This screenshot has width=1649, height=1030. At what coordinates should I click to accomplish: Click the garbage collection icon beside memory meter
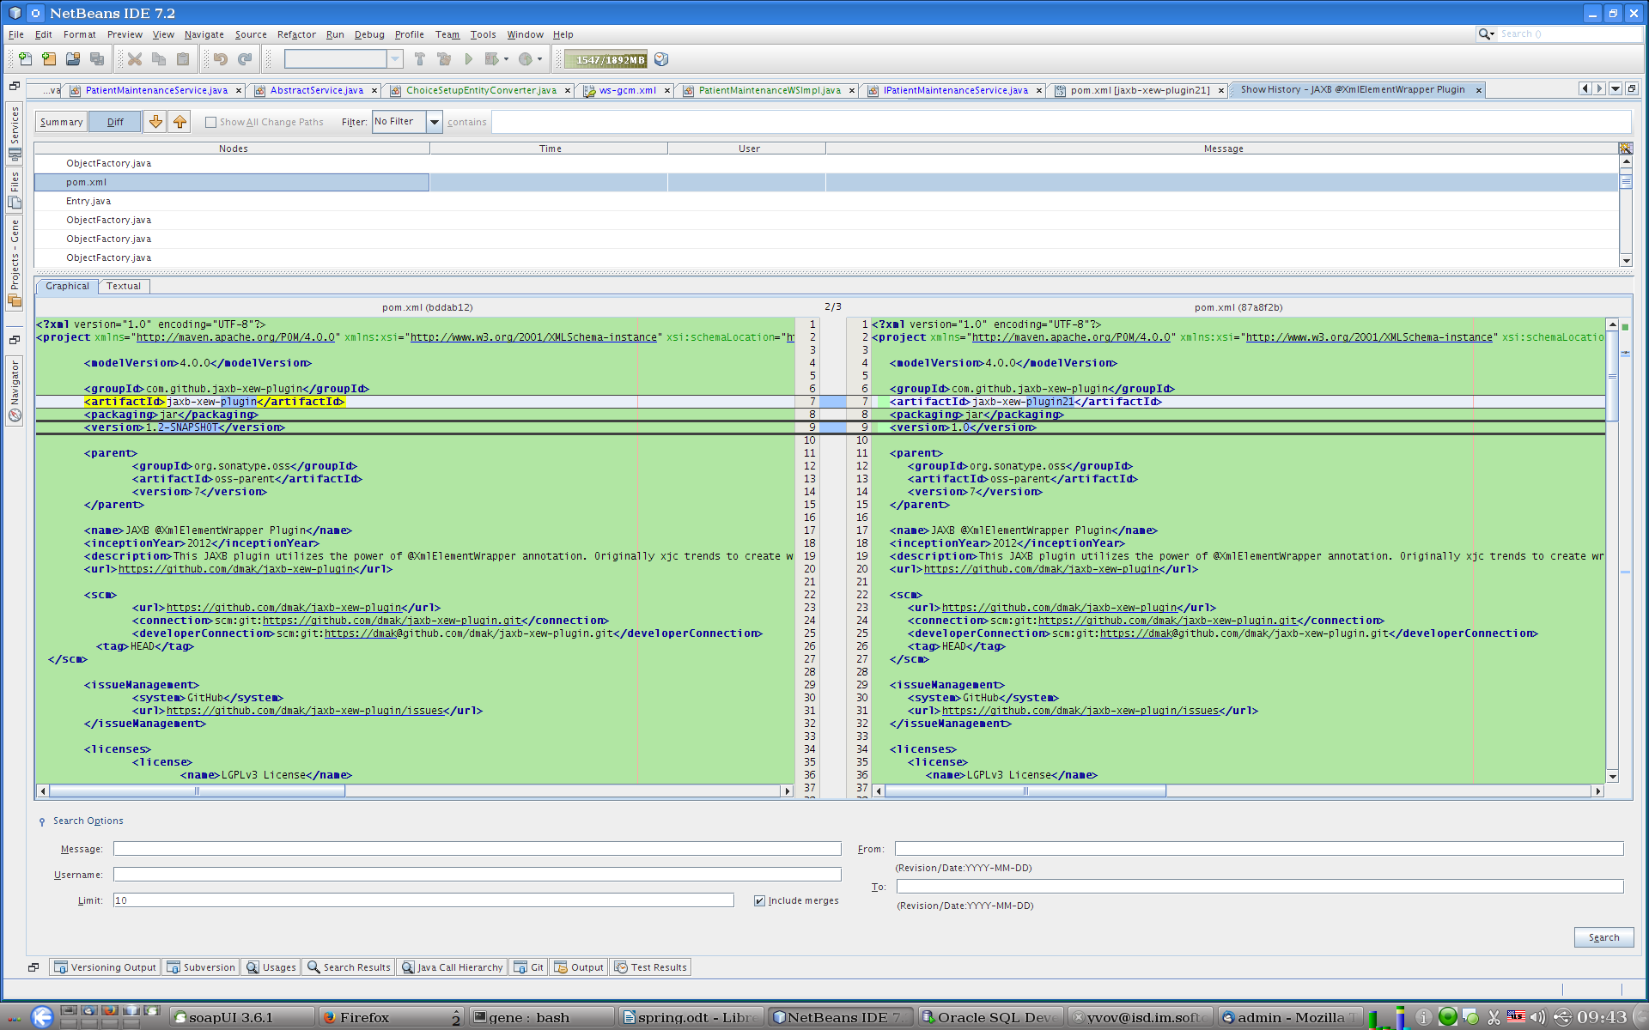click(661, 59)
